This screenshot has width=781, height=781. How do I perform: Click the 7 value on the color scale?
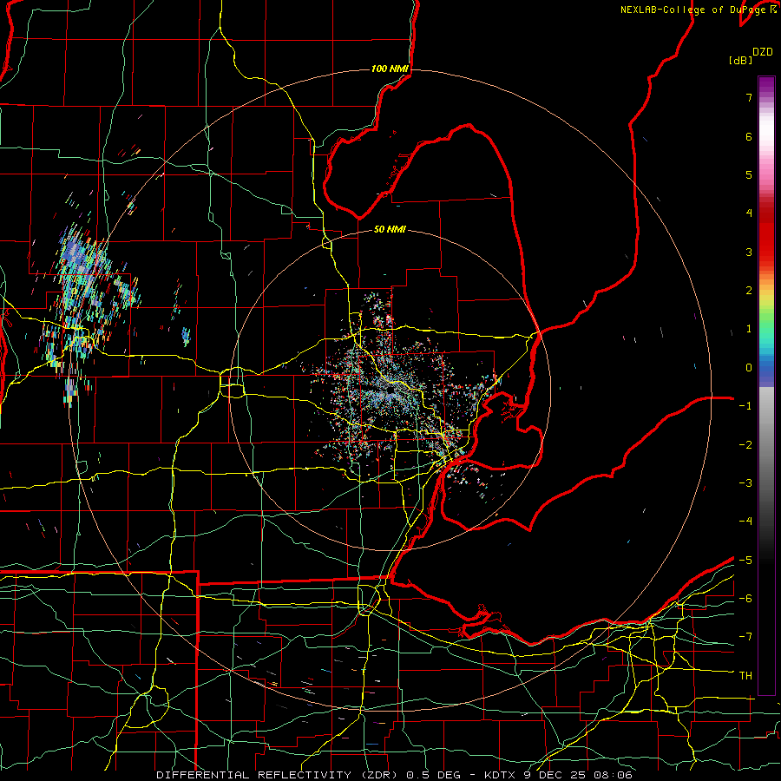point(749,97)
